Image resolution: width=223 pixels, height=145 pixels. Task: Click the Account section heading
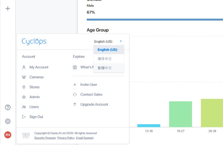coord(29,57)
